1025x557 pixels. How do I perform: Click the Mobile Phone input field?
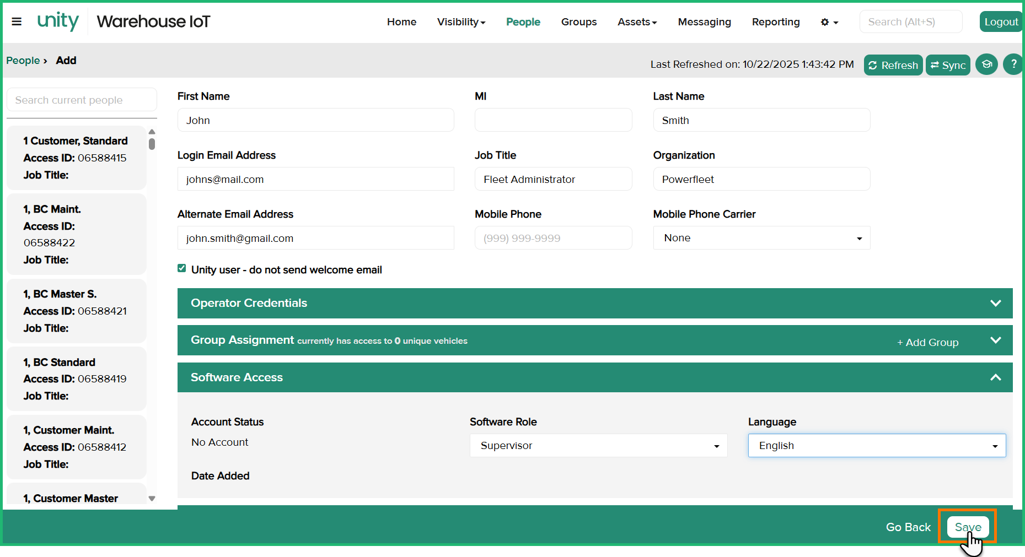(x=552, y=238)
